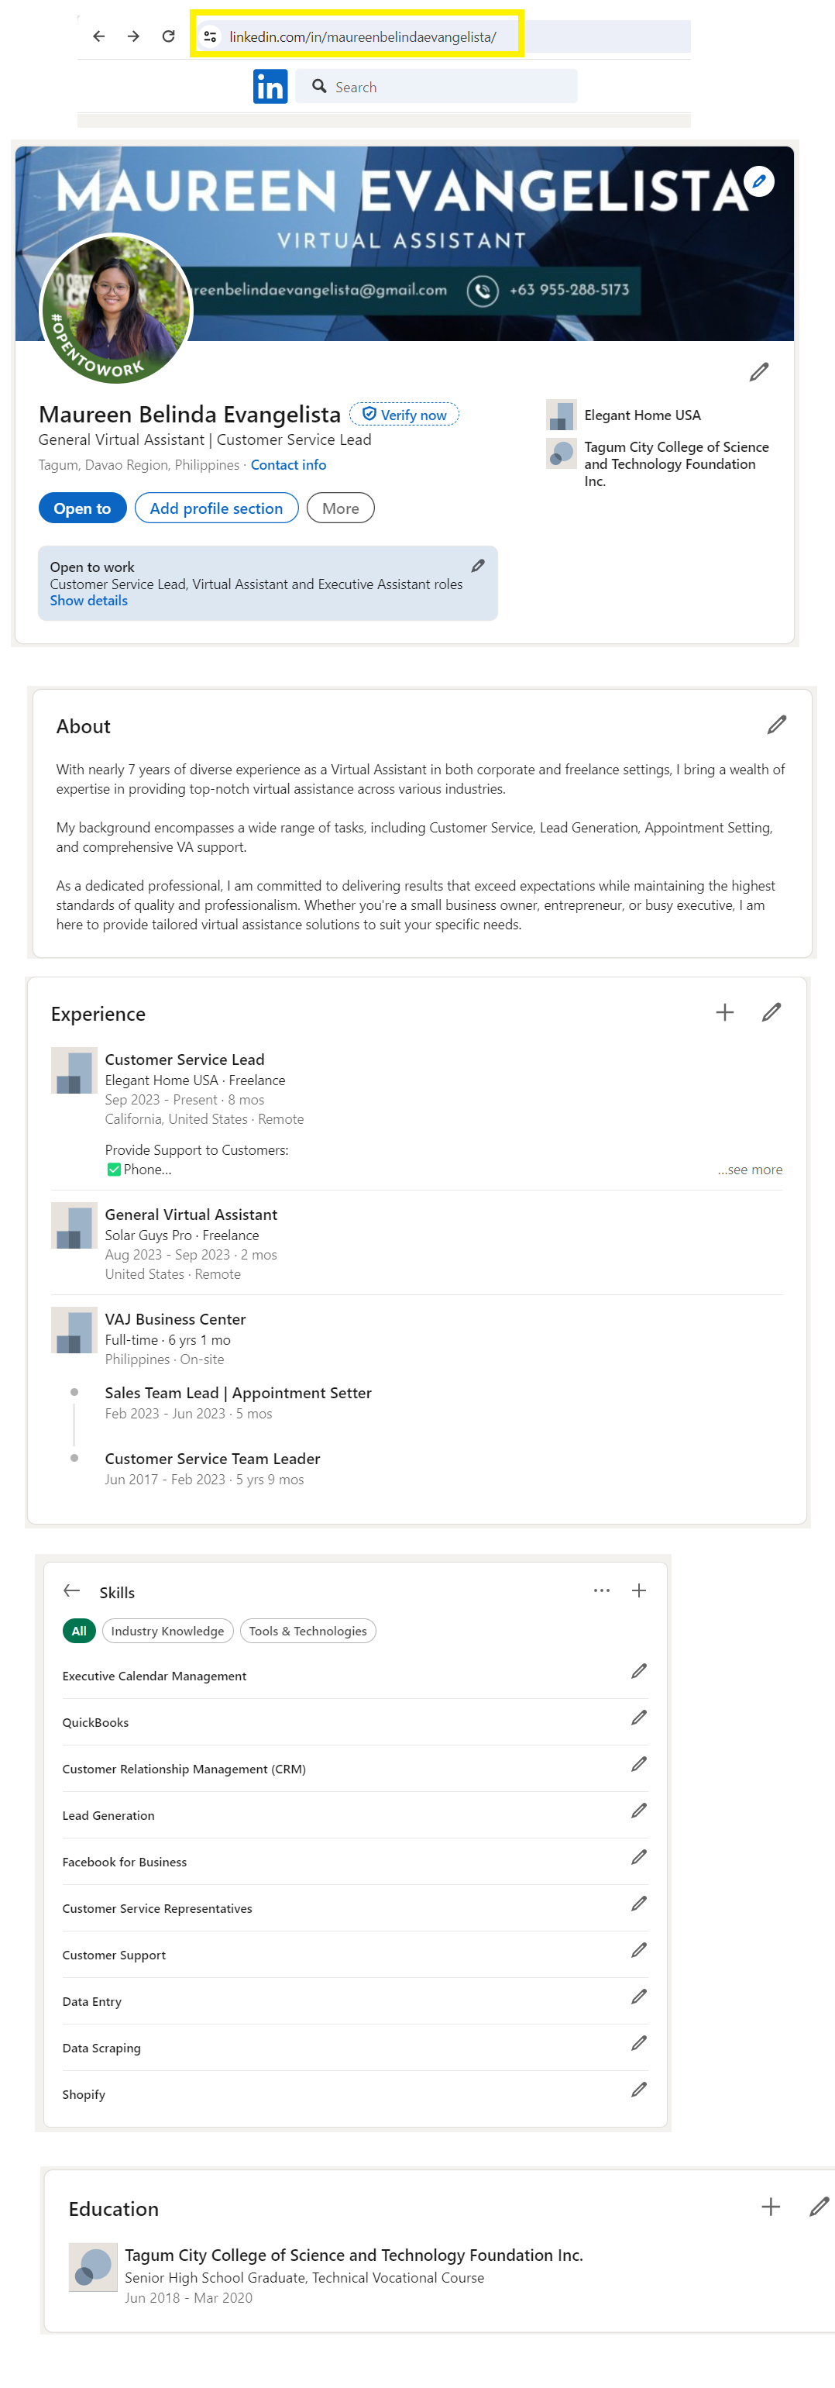Open the 'Open to' dropdown button

(82, 508)
